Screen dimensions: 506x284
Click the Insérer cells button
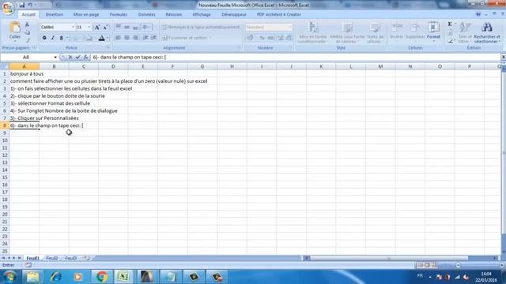coord(397,32)
